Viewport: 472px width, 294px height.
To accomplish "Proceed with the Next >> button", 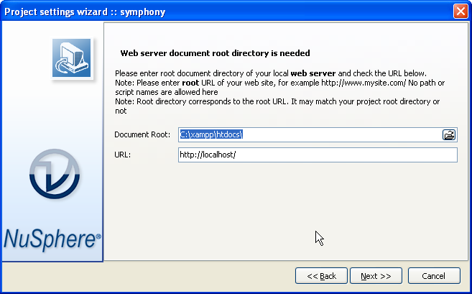I will pyautogui.click(x=376, y=275).
